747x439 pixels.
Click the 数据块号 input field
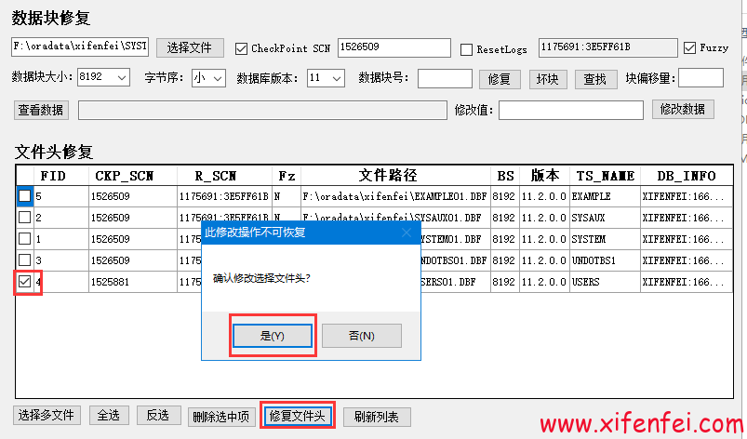point(445,78)
